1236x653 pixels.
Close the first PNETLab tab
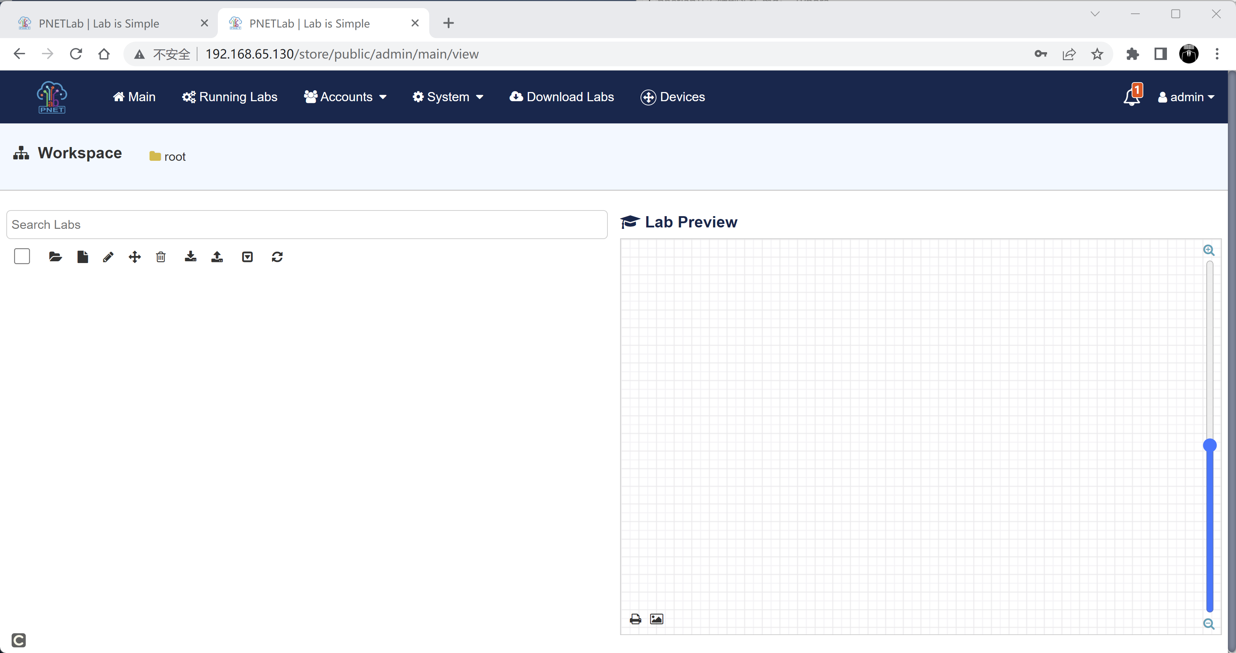(204, 23)
